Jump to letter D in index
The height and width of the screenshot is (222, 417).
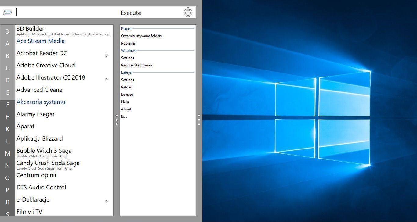coord(7,80)
